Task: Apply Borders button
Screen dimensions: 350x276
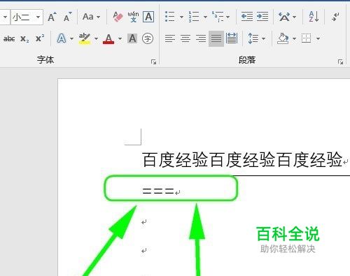Action: point(307,38)
